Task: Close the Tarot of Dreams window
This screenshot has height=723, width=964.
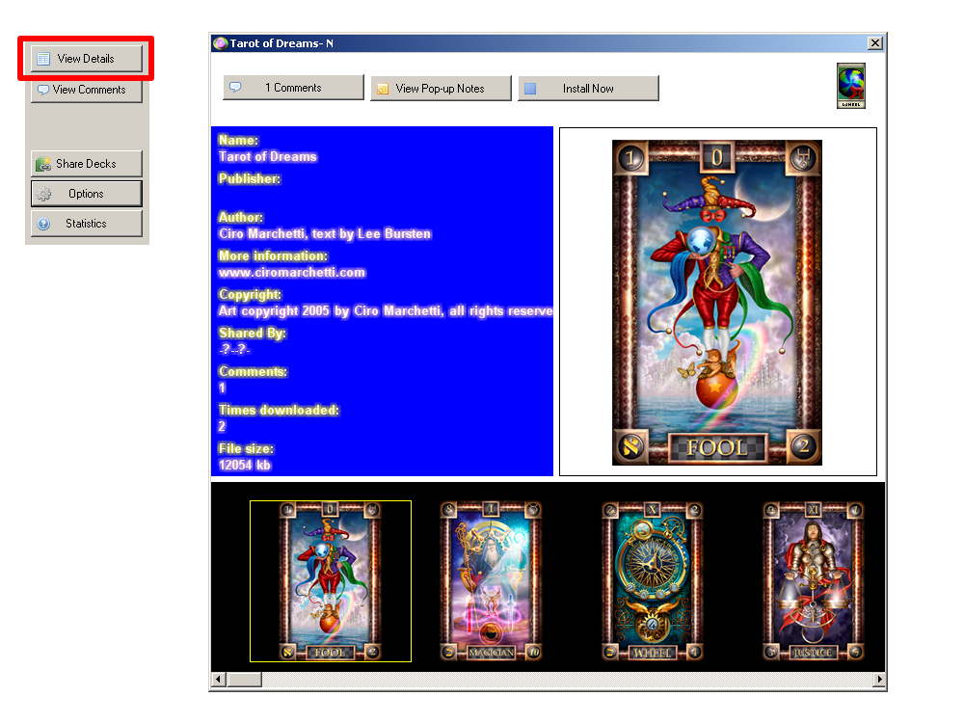Action: click(x=875, y=43)
